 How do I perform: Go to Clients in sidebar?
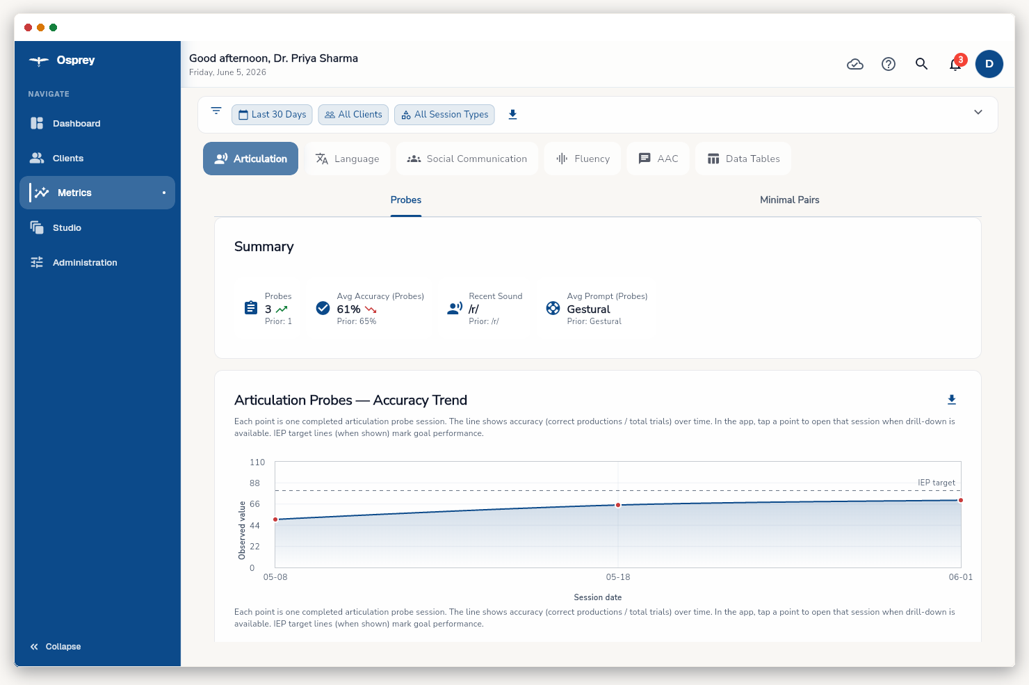click(97, 158)
